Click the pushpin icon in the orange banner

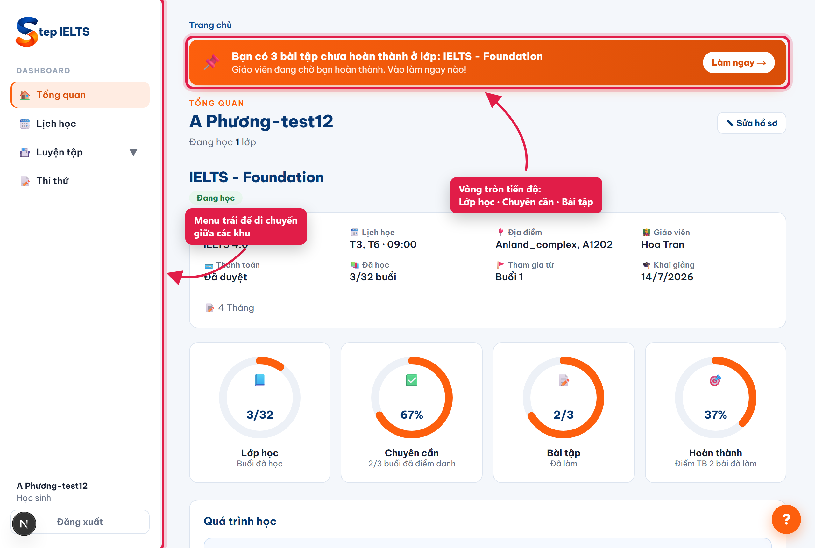212,62
